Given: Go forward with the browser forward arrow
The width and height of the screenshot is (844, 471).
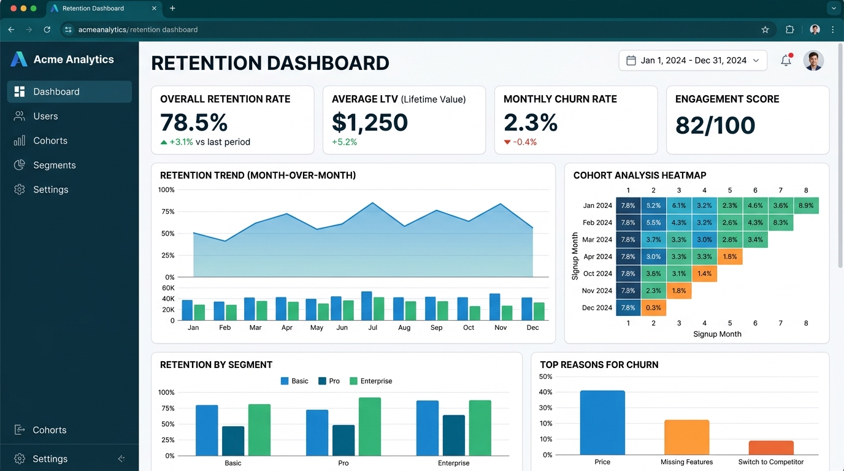Looking at the screenshot, I should coord(29,29).
